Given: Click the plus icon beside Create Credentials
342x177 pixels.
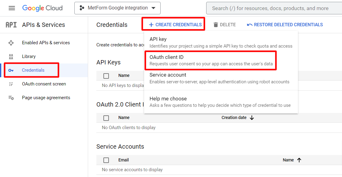Looking at the screenshot, I should pyautogui.click(x=151, y=25).
